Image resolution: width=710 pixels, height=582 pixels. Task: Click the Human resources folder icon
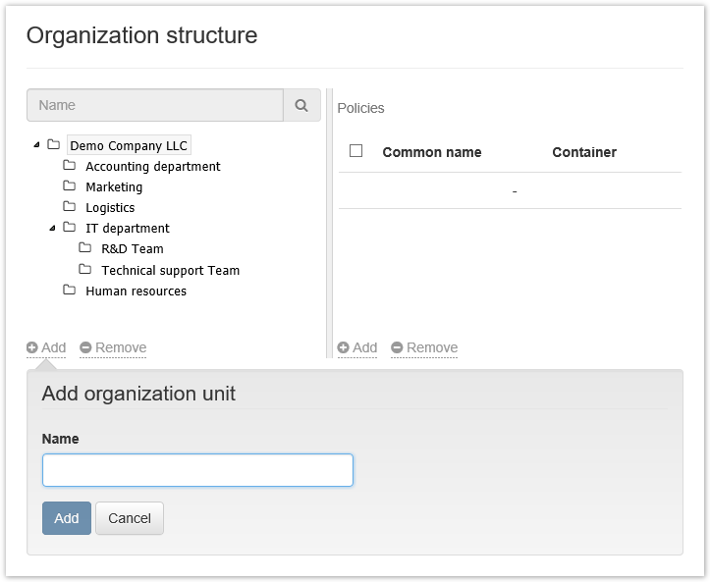pos(70,291)
